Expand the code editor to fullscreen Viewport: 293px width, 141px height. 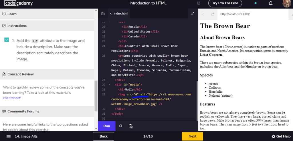193,13
